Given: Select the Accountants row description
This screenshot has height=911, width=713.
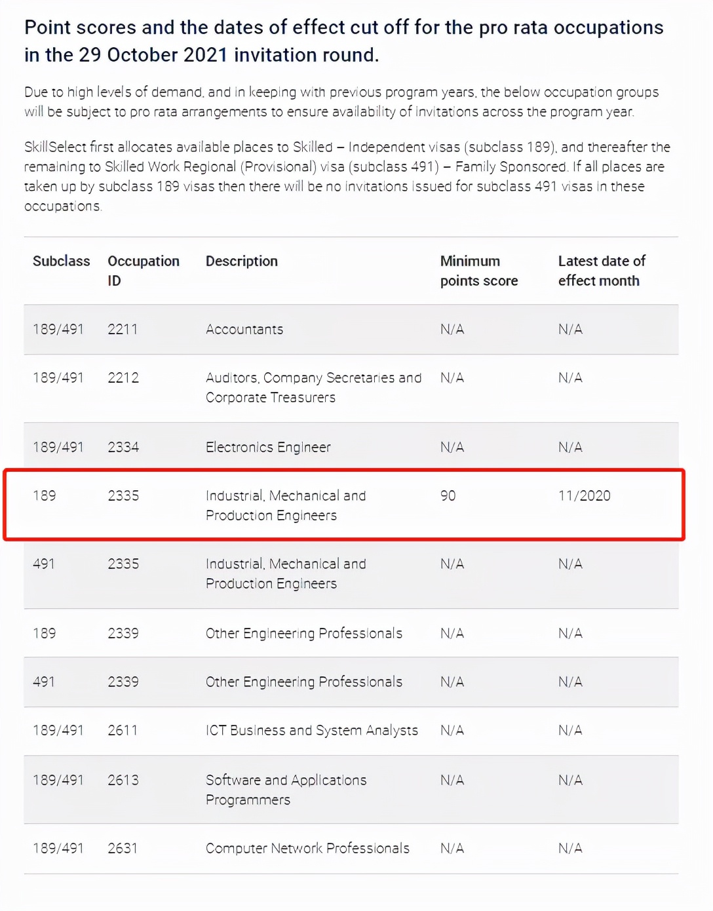Looking at the screenshot, I should coord(244,329).
